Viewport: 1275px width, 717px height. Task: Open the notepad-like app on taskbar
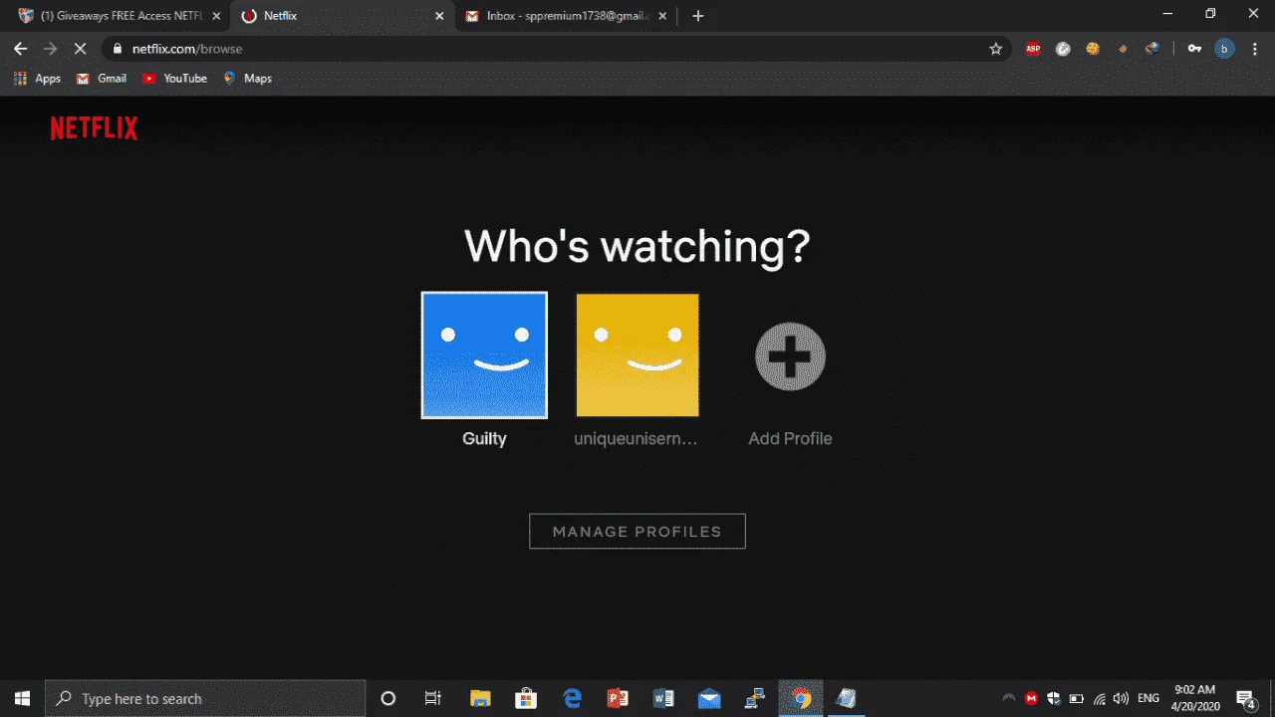pos(847,698)
